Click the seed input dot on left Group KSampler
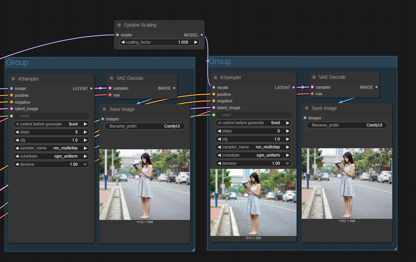 point(12,116)
